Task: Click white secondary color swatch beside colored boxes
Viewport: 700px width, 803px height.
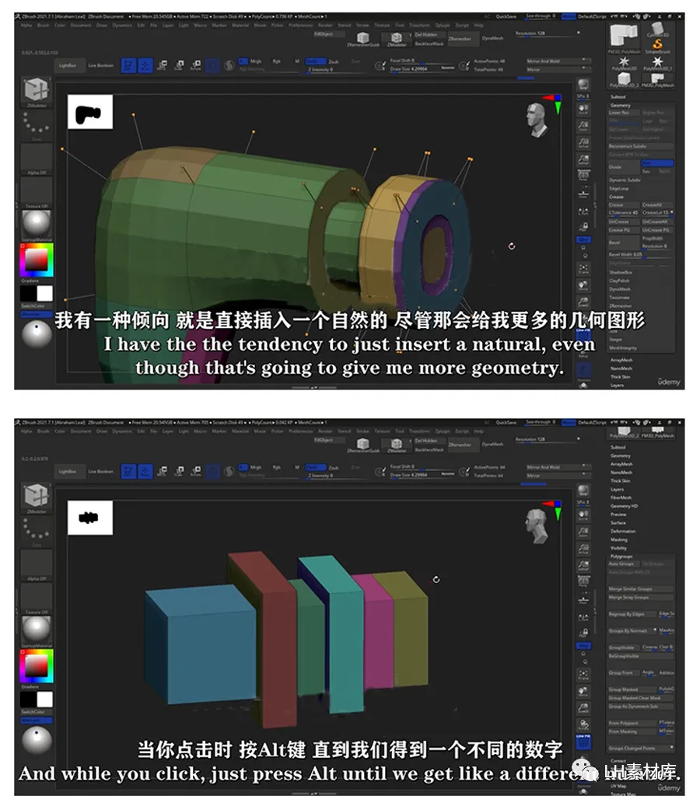Action: point(44,700)
